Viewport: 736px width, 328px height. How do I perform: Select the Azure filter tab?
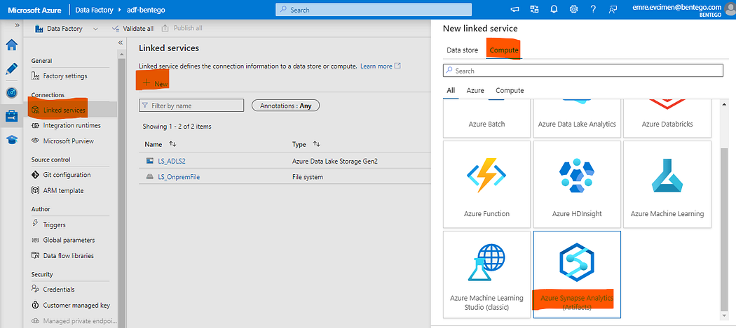[x=475, y=90]
